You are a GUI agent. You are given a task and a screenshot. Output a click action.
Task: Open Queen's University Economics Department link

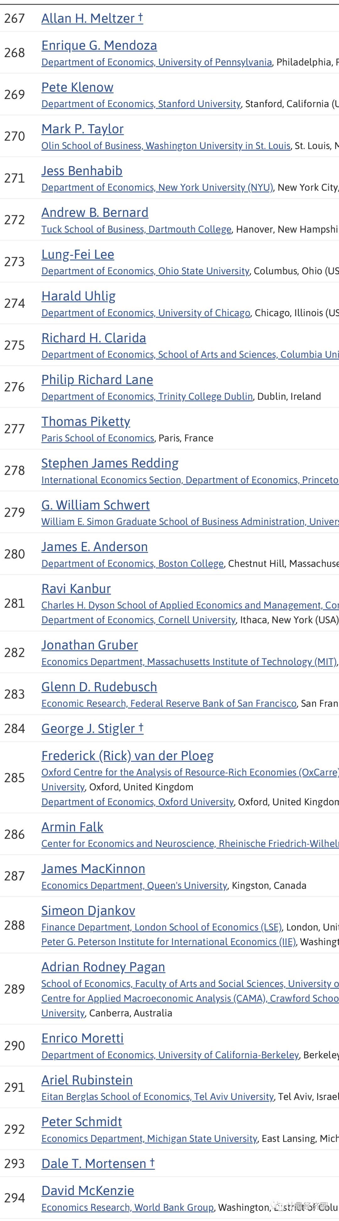tap(134, 886)
